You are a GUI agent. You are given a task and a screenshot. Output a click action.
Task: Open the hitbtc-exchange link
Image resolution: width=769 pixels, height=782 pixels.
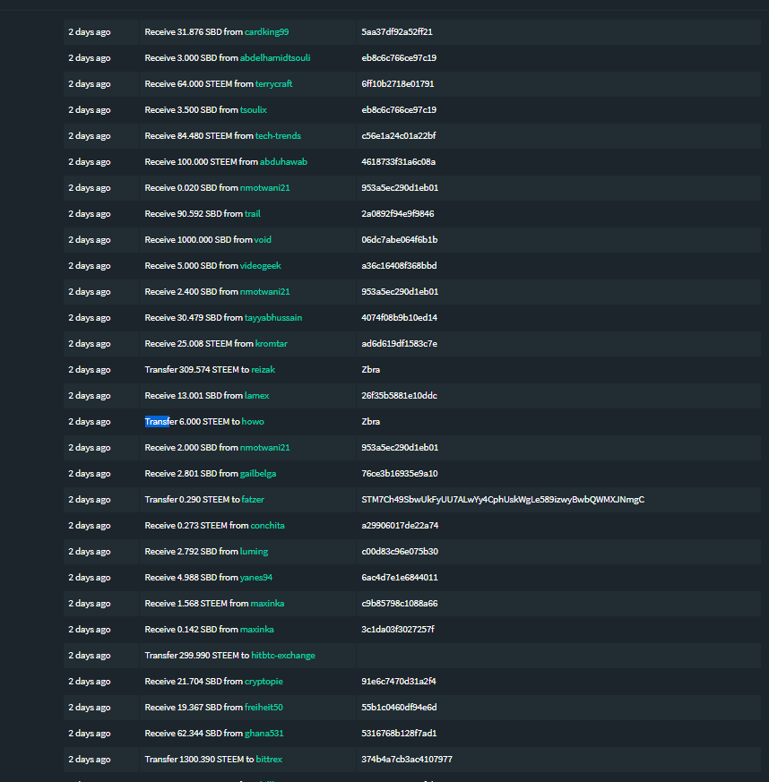click(x=283, y=655)
